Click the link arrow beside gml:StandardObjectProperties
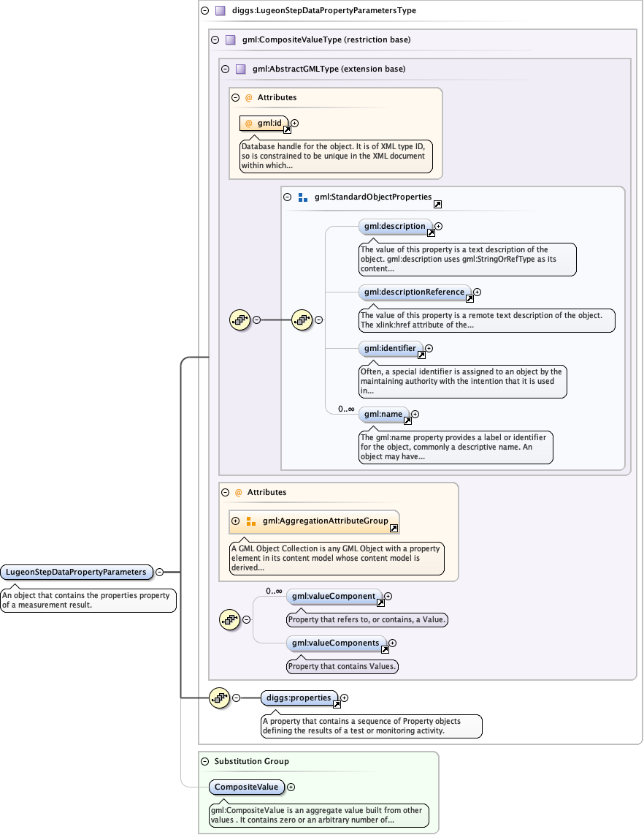644x835 pixels. pyautogui.click(x=437, y=205)
